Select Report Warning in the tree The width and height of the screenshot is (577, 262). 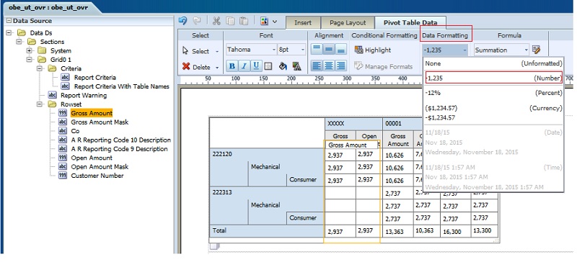pyautogui.click(x=84, y=95)
